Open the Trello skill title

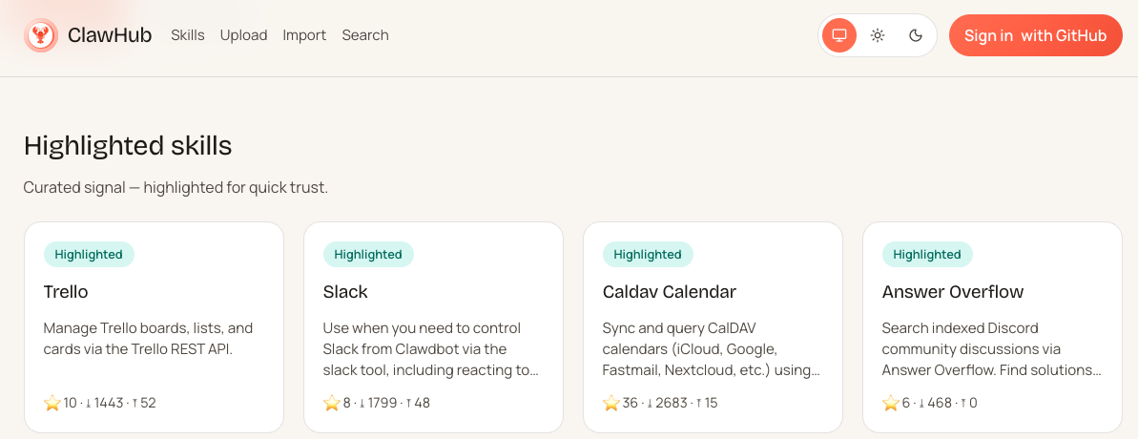[66, 292]
